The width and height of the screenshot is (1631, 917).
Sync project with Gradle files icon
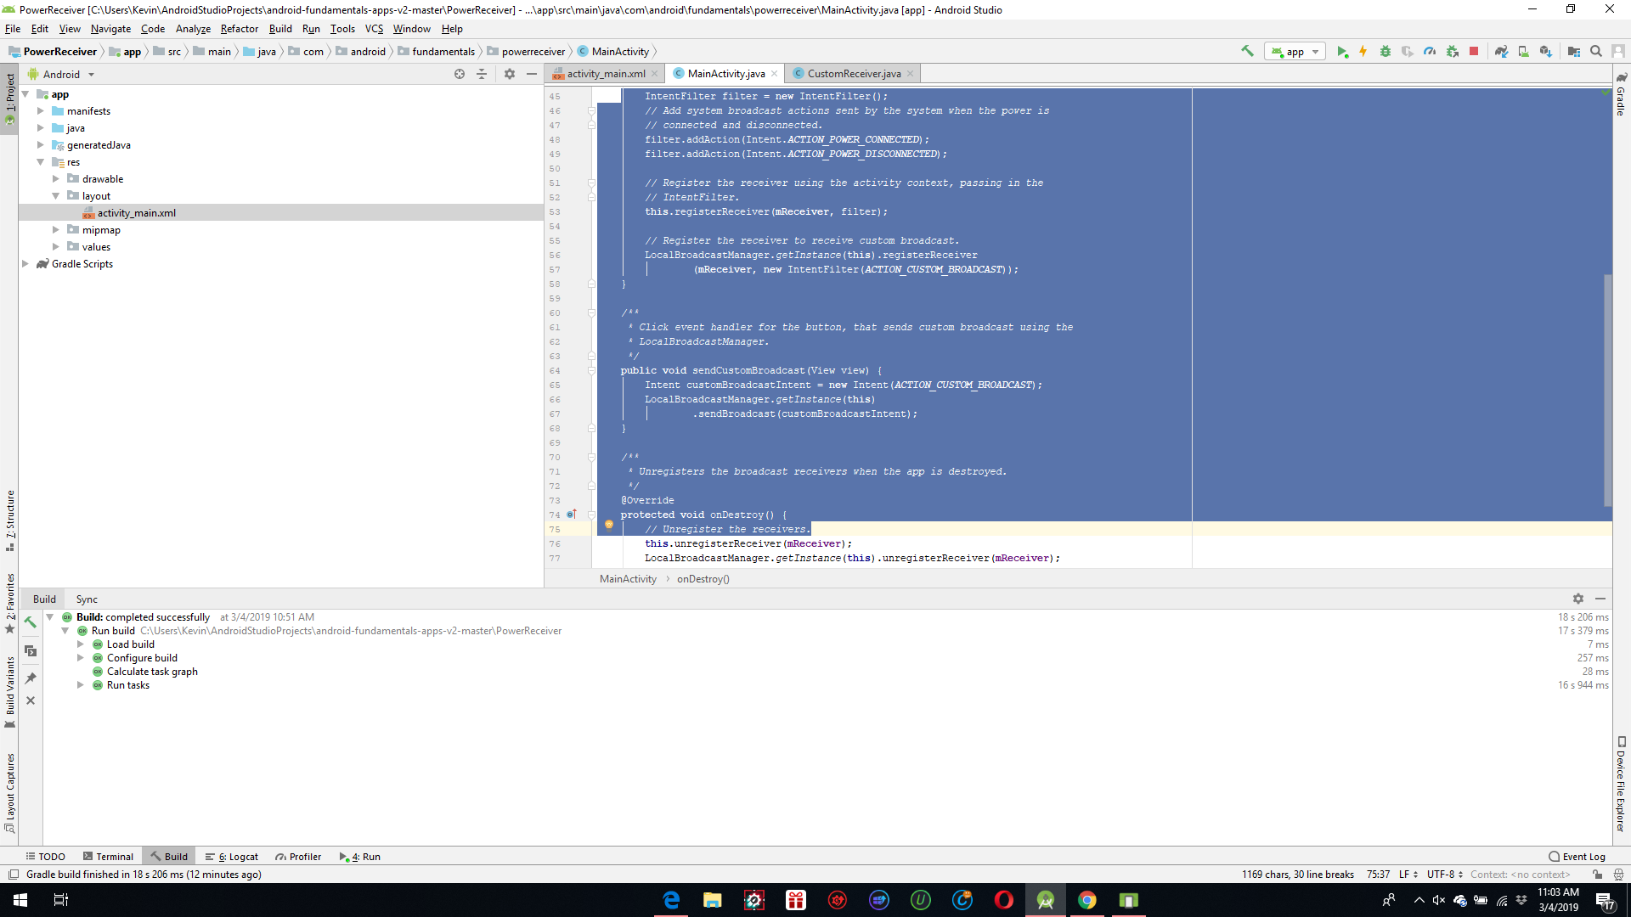tap(1502, 52)
